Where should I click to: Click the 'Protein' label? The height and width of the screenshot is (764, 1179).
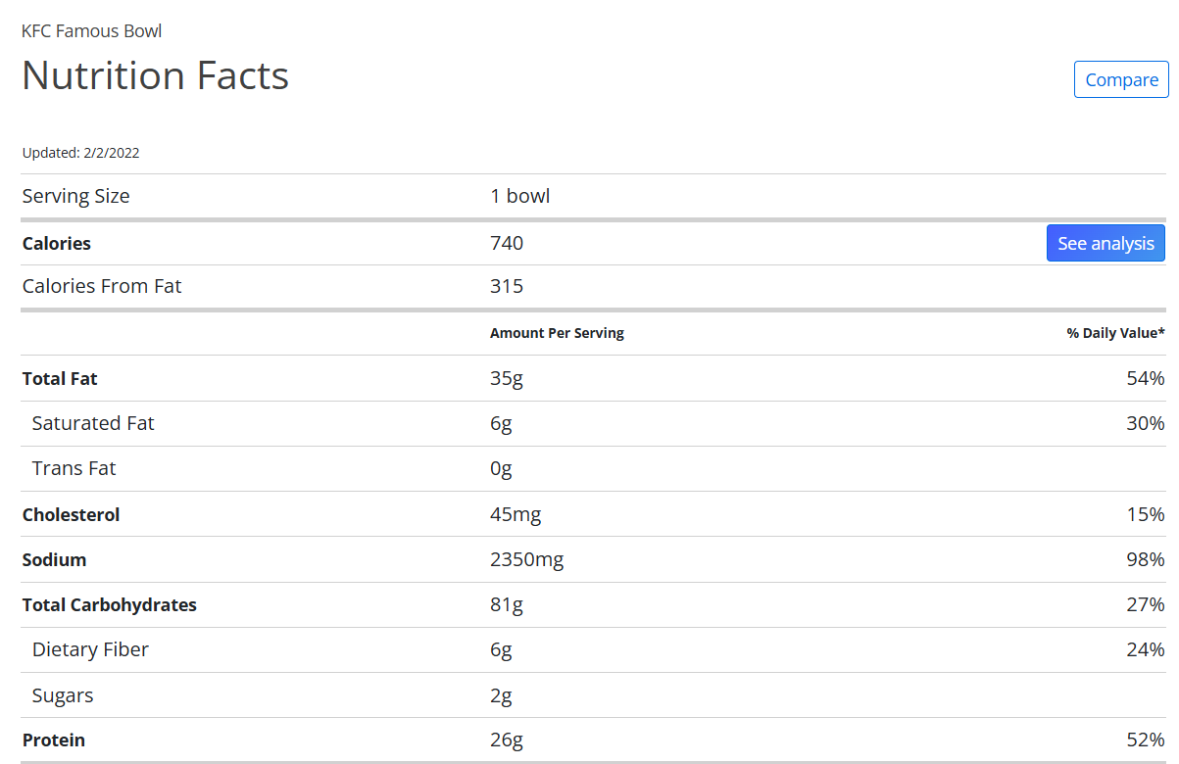[54, 740]
